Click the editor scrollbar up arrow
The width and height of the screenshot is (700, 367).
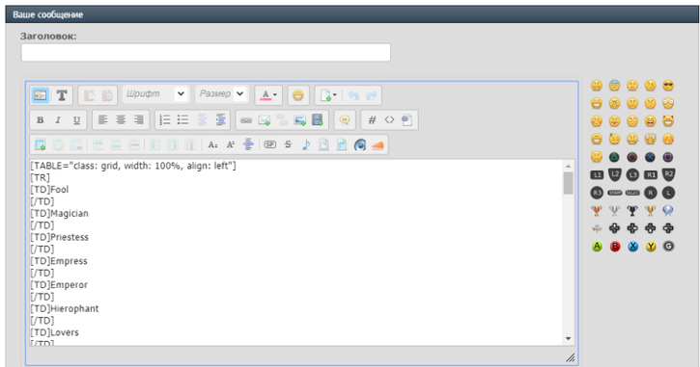[569, 166]
